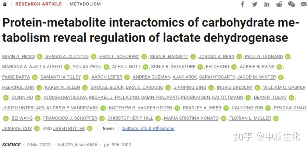Select the Metabolism topic label
Screen dimensions: 308x149
(85, 4)
